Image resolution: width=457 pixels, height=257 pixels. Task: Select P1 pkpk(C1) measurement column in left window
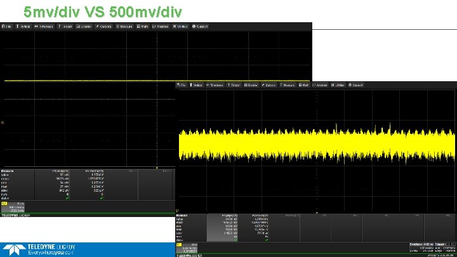point(52,185)
